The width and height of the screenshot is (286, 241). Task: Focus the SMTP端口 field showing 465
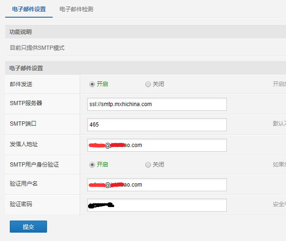click(157, 125)
